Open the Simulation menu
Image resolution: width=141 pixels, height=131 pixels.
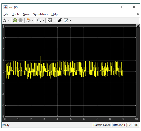pos(40,14)
